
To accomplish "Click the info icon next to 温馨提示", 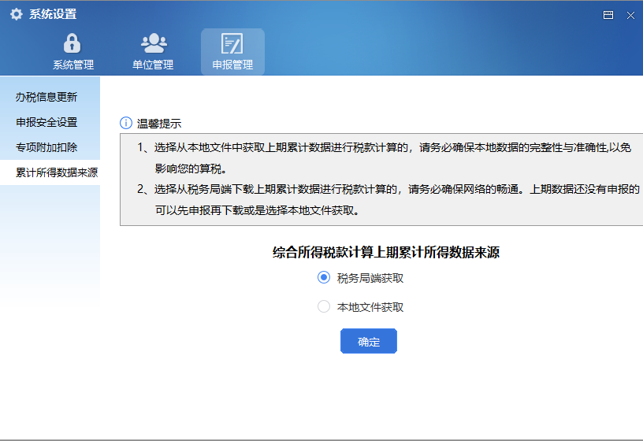I will [x=126, y=123].
